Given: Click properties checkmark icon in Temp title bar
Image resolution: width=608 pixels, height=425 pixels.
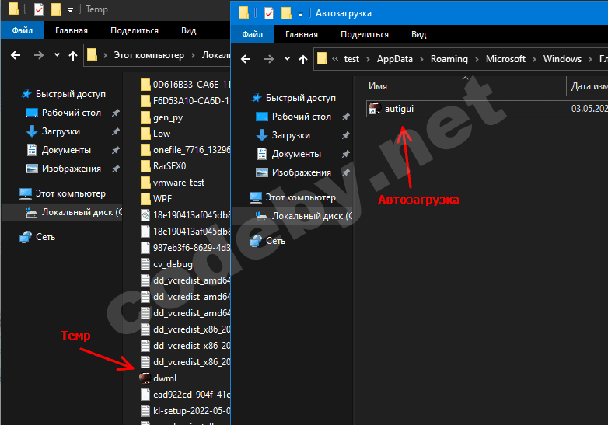Looking at the screenshot, I should [x=38, y=9].
